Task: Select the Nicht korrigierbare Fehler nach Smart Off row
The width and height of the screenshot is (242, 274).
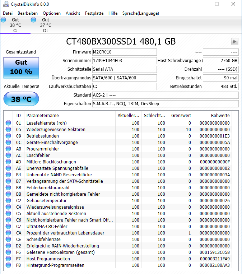Action: click(x=70, y=220)
